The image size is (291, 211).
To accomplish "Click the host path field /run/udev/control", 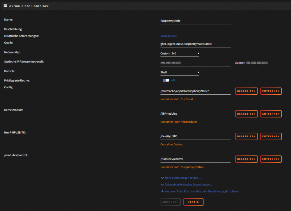I will tap(196, 159).
